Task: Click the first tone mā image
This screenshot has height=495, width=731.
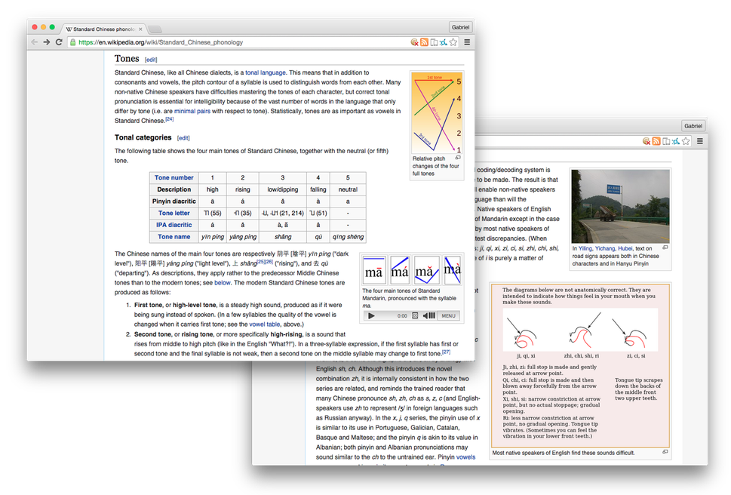Action: click(x=373, y=270)
